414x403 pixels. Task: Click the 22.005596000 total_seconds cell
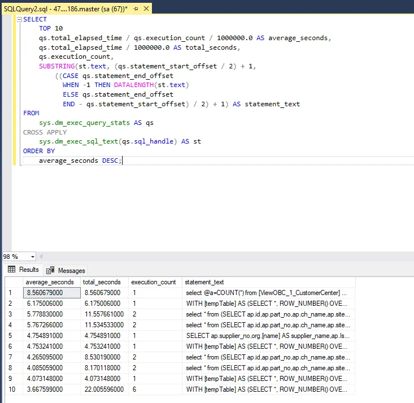pos(104,389)
